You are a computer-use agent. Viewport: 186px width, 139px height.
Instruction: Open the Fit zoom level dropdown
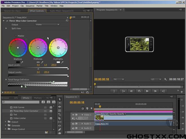click(118, 79)
